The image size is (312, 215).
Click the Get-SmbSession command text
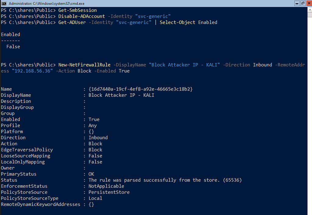click(x=77, y=10)
